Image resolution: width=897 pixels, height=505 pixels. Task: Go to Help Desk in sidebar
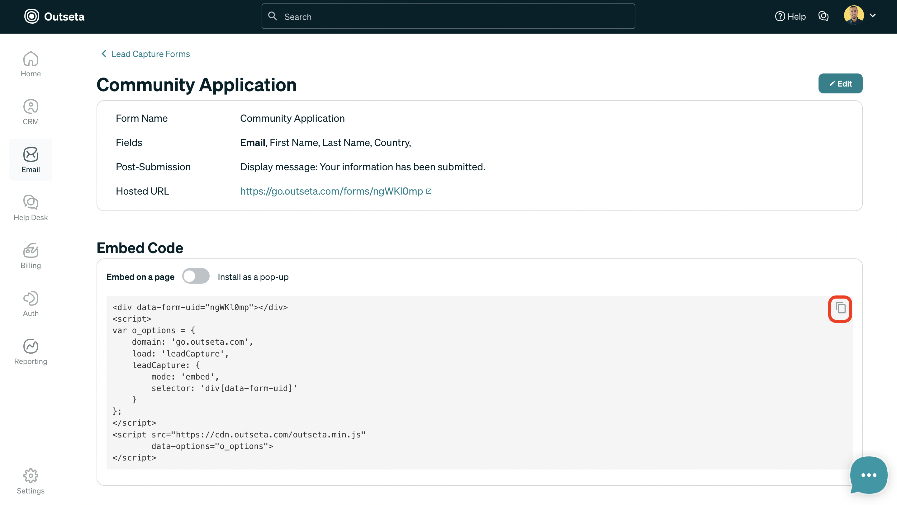point(31,208)
